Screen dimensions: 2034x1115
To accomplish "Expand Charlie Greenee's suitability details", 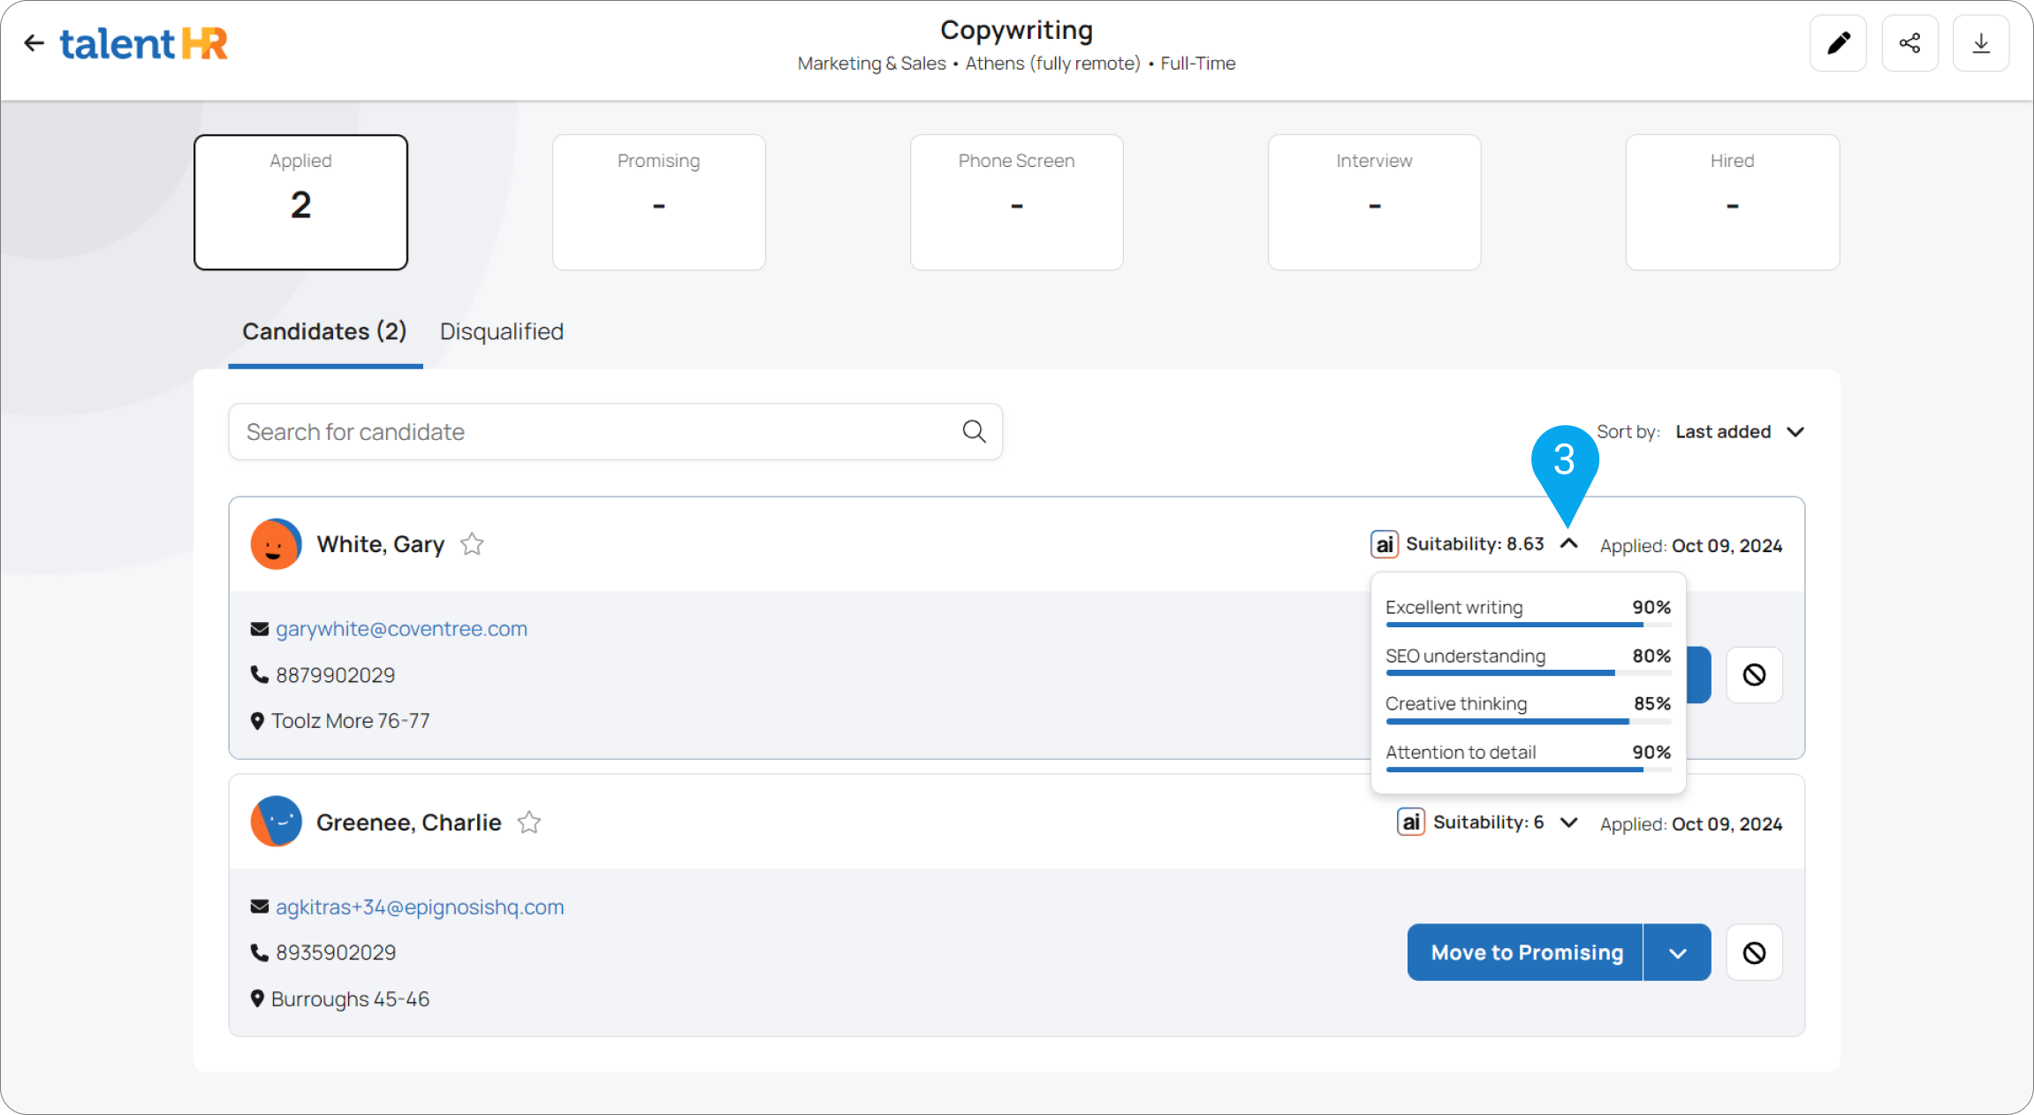I will pyautogui.click(x=1568, y=823).
